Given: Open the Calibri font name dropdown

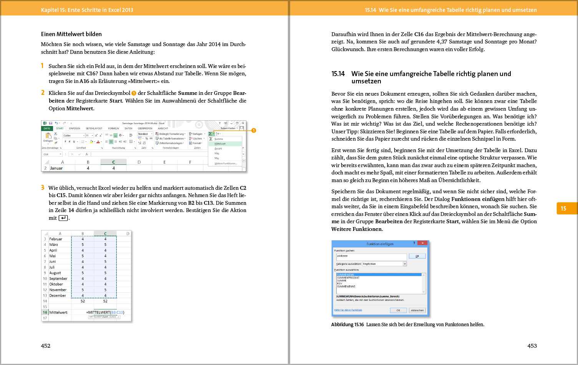Looking at the screenshot, I should (x=83, y=136).
